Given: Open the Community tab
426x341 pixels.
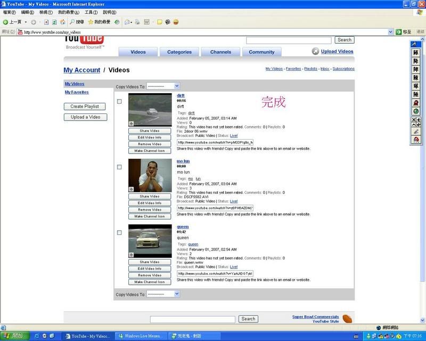Looking at the screenshot, I should [x=261, y=52].
